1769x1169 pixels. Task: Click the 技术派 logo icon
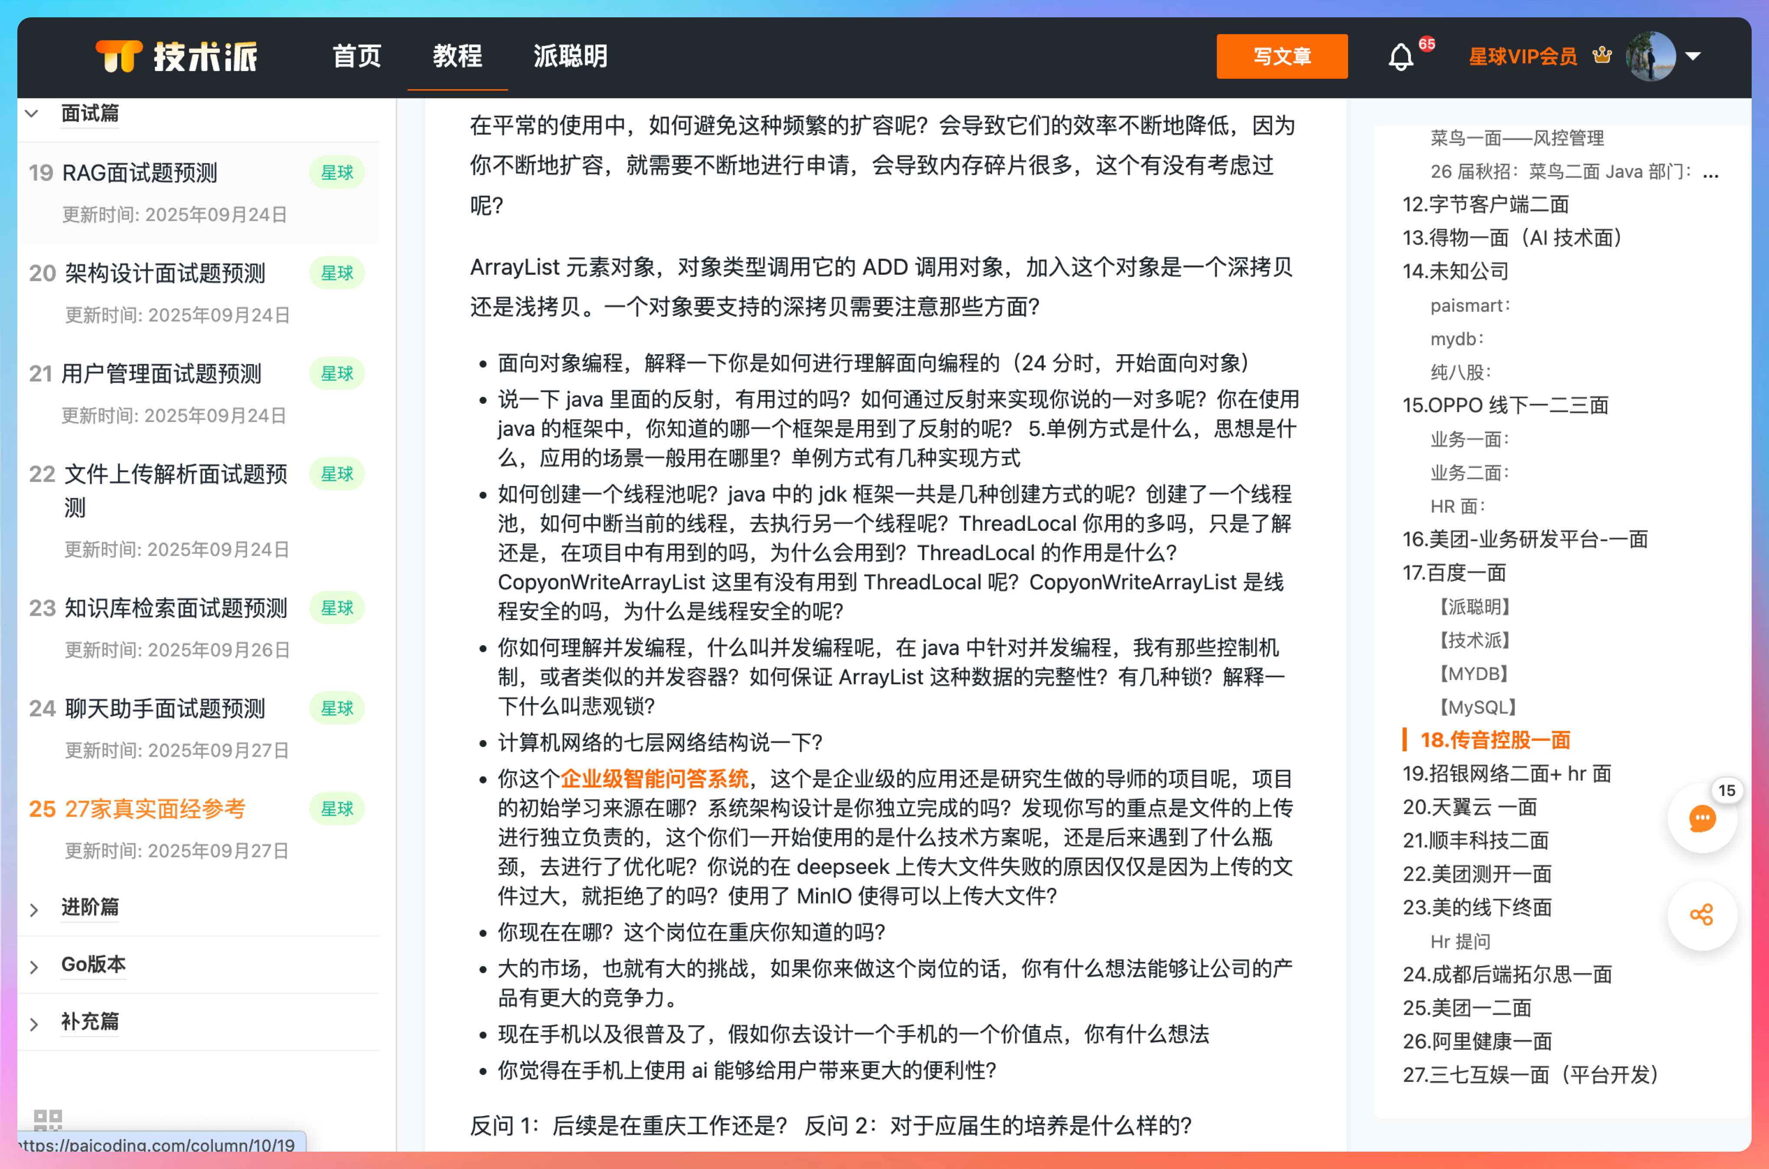[119, 56]
